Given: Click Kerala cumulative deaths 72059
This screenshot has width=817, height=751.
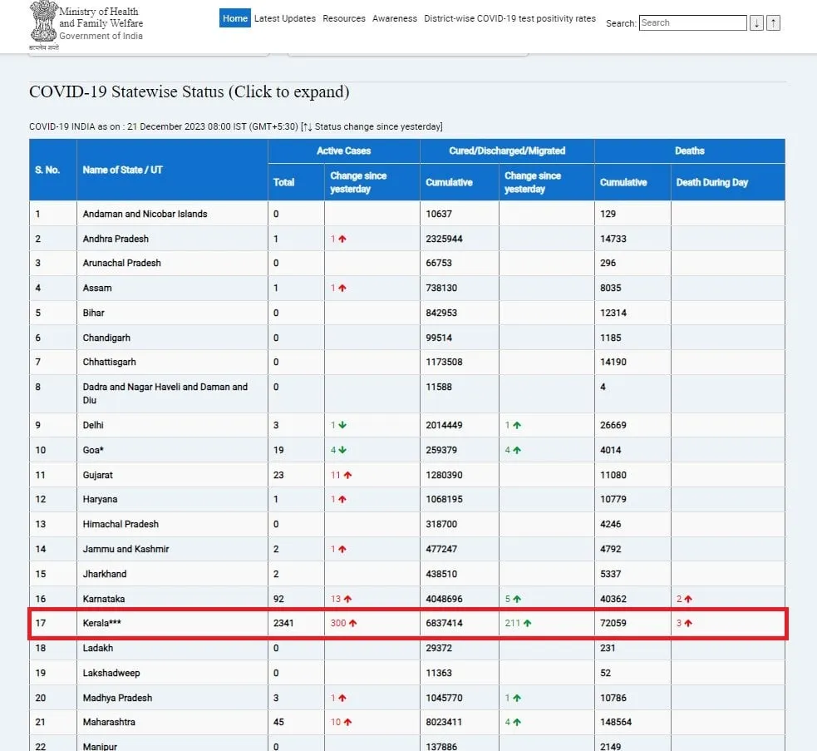Looking at the screenshot, I should pos(613,623).
